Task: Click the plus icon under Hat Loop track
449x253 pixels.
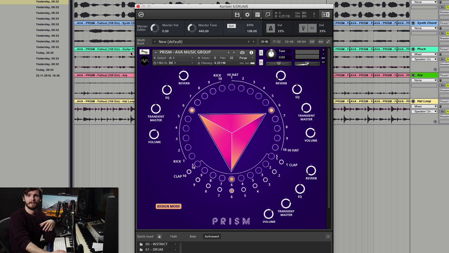Action: click(x=435, y=122)
